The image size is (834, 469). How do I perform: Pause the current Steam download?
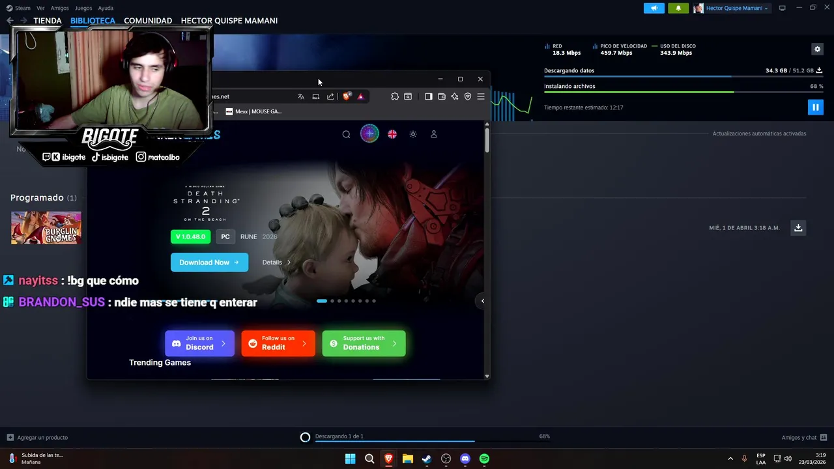[815, 107]
